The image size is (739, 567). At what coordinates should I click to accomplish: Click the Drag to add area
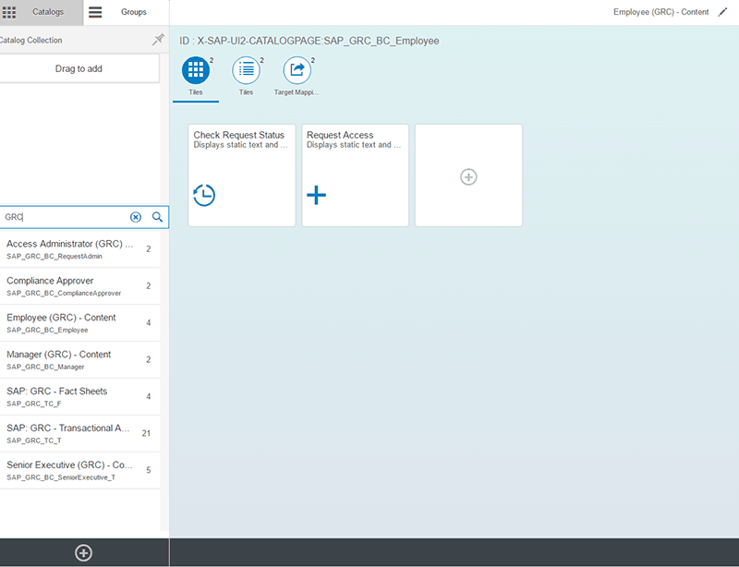[79, 68]
